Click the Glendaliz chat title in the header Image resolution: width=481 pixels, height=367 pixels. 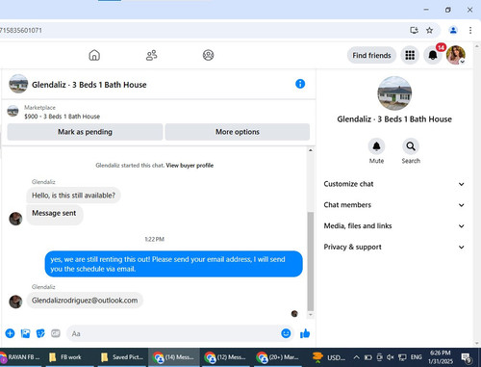[x=89, y=85]
